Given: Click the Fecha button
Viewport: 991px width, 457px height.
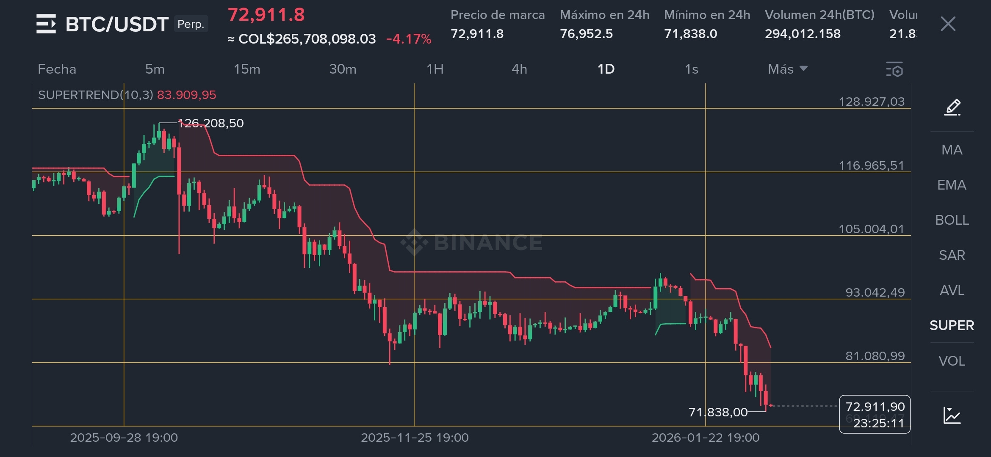Looking at the screenshot, I should 57,69.
